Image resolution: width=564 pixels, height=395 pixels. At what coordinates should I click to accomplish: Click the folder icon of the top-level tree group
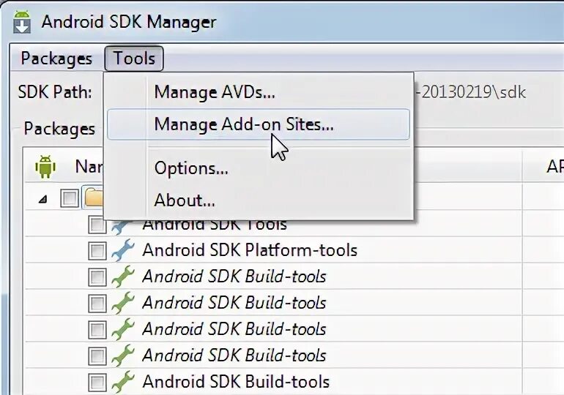coord(94,197)
